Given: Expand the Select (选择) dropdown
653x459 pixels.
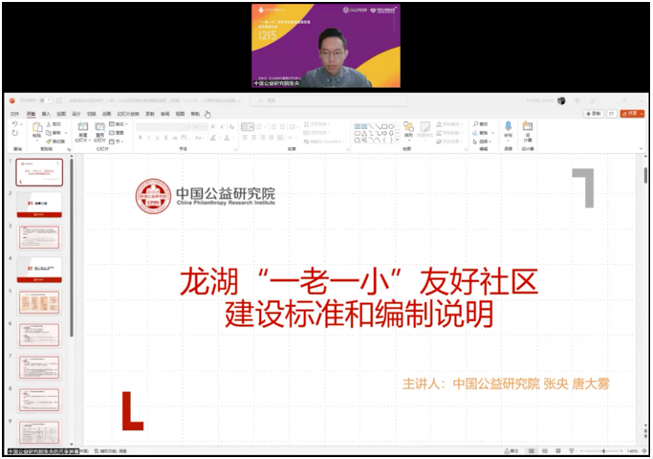Looking at the screenshot, I should [483, 142].
